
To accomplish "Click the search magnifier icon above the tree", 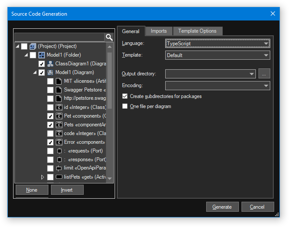I will click(109, 37).
